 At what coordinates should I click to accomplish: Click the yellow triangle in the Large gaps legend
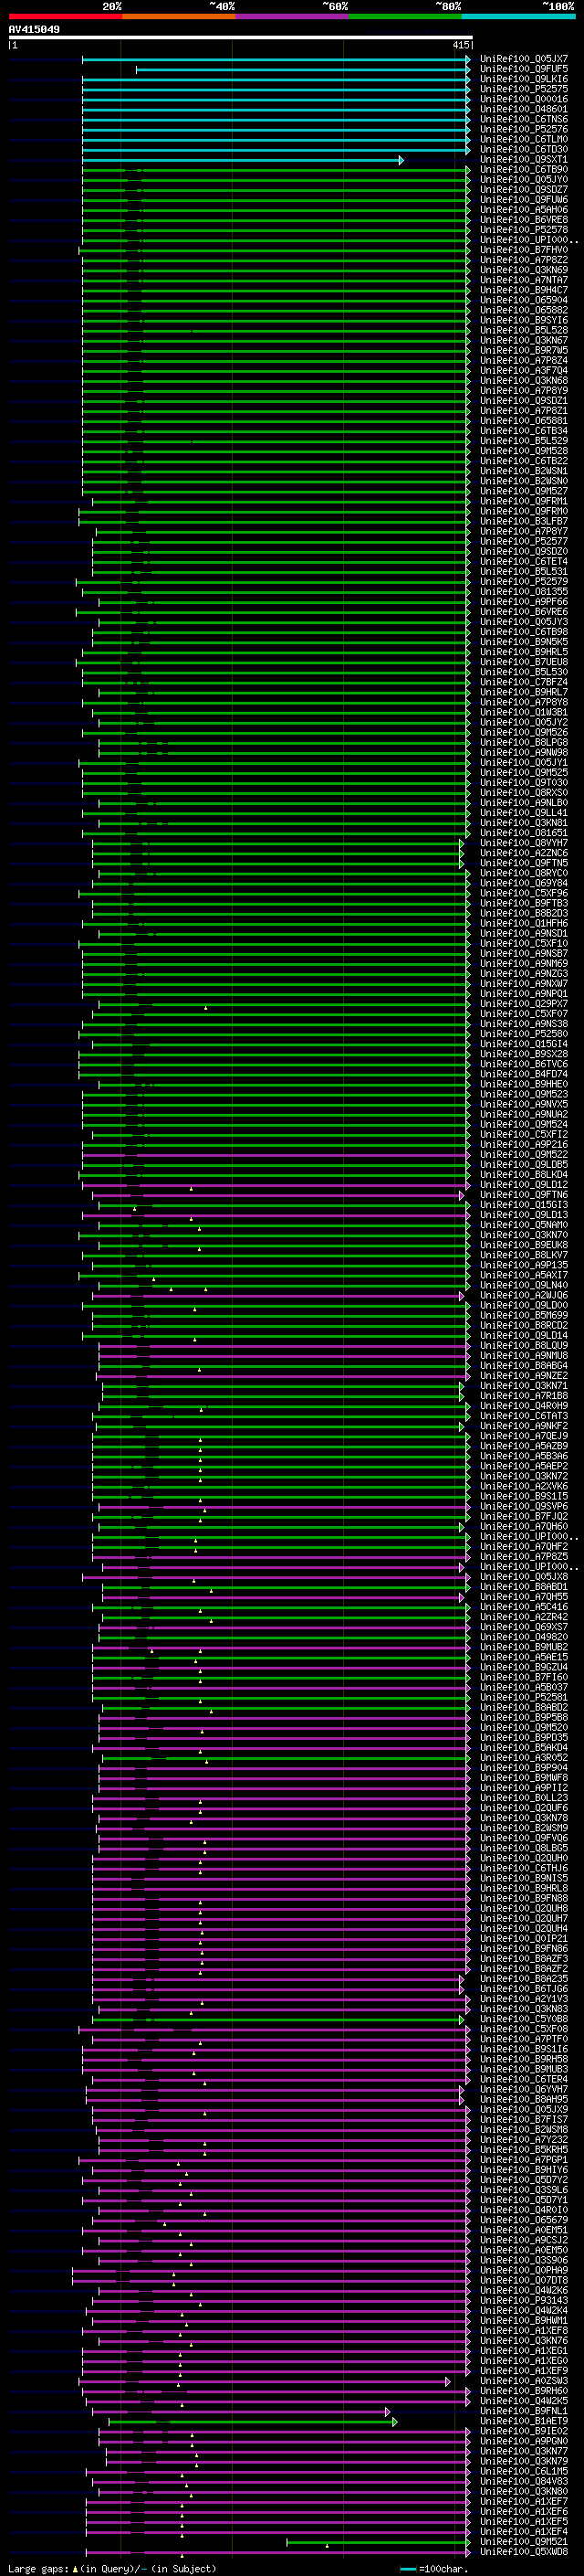click(x=75, y=2568)
